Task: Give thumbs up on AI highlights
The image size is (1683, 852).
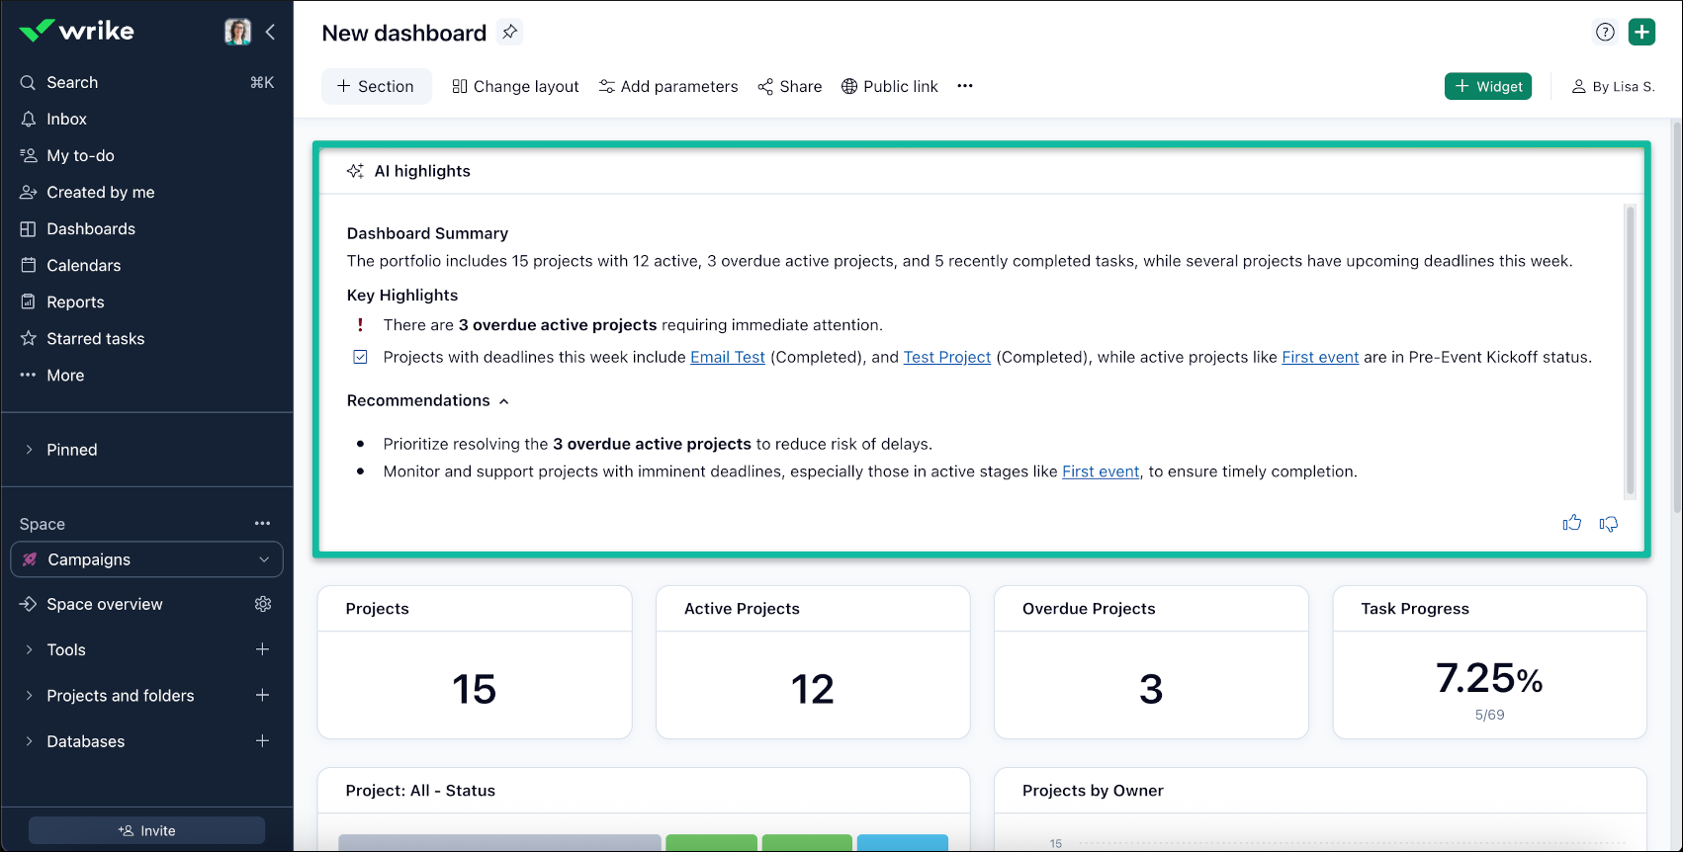Action: pyautogui.click(x=1571, y=523)
